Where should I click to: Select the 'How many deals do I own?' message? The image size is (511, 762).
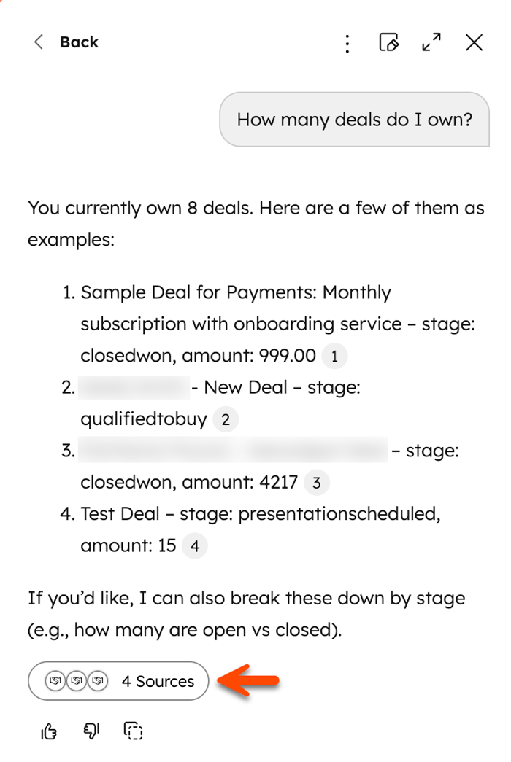tap(354, 120)
